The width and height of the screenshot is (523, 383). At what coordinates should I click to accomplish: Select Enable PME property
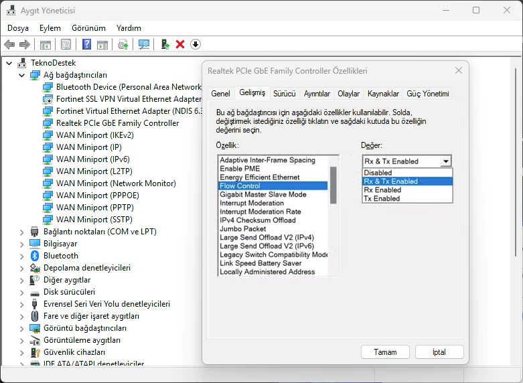[273, 169]
